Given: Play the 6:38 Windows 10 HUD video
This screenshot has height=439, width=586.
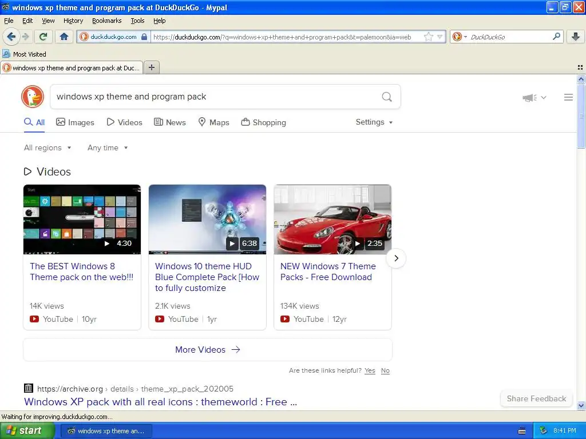Looking at the screenshot, I should (x=207, y=219).
